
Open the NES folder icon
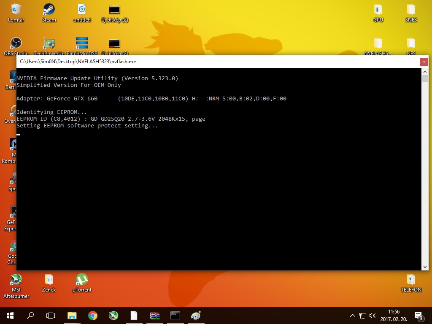click(x=411, y=46)
